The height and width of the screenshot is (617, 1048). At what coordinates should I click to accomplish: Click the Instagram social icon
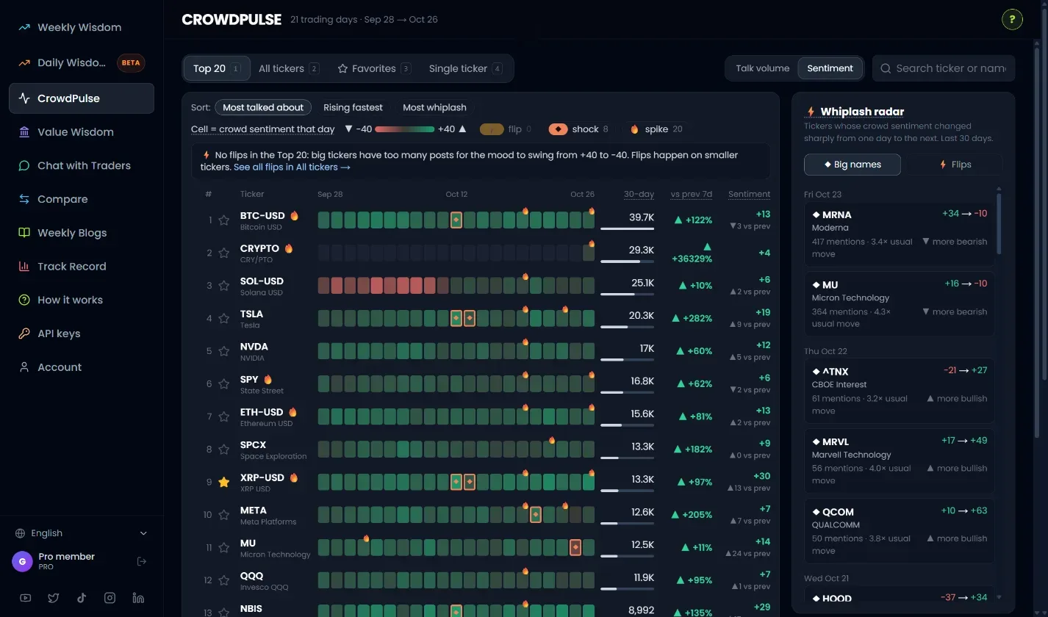pos(110,598)
